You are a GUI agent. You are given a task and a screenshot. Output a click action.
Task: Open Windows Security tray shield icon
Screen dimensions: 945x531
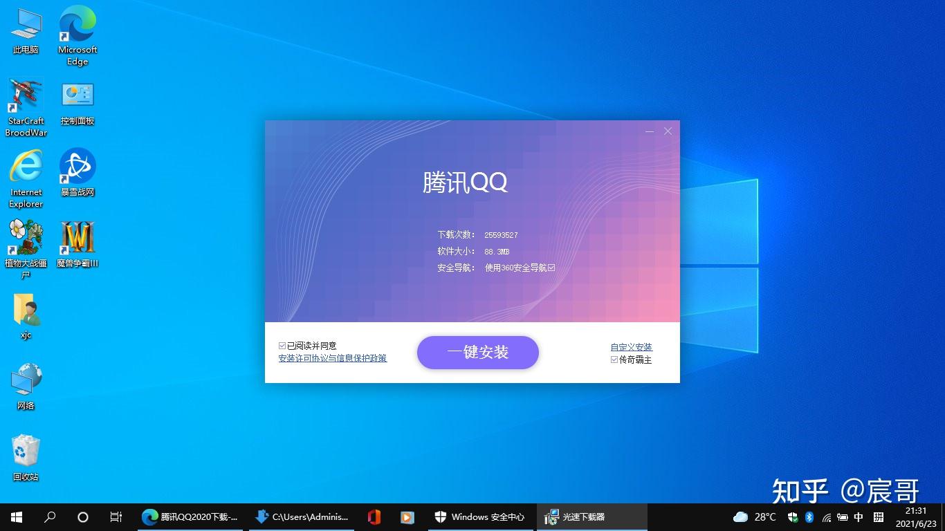[793, 517]
